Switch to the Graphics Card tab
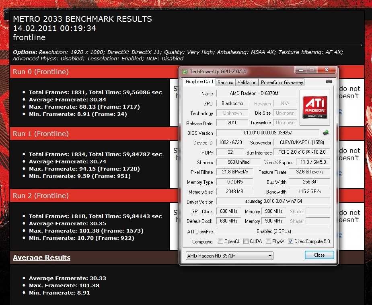372x305 pixels. click(x=199, y=82)
